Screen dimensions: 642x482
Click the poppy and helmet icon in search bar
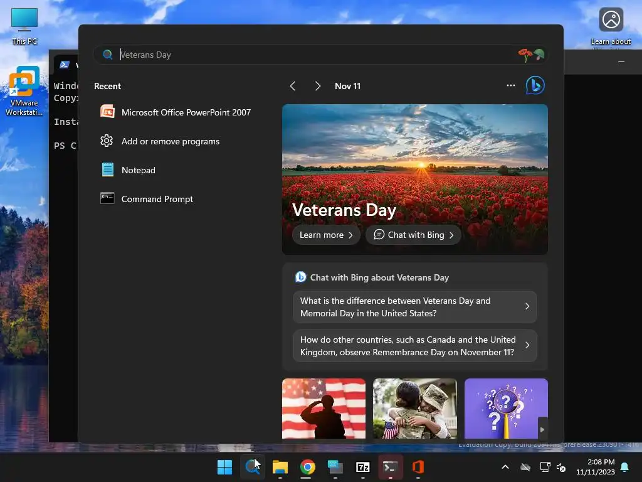pos(531,55)
